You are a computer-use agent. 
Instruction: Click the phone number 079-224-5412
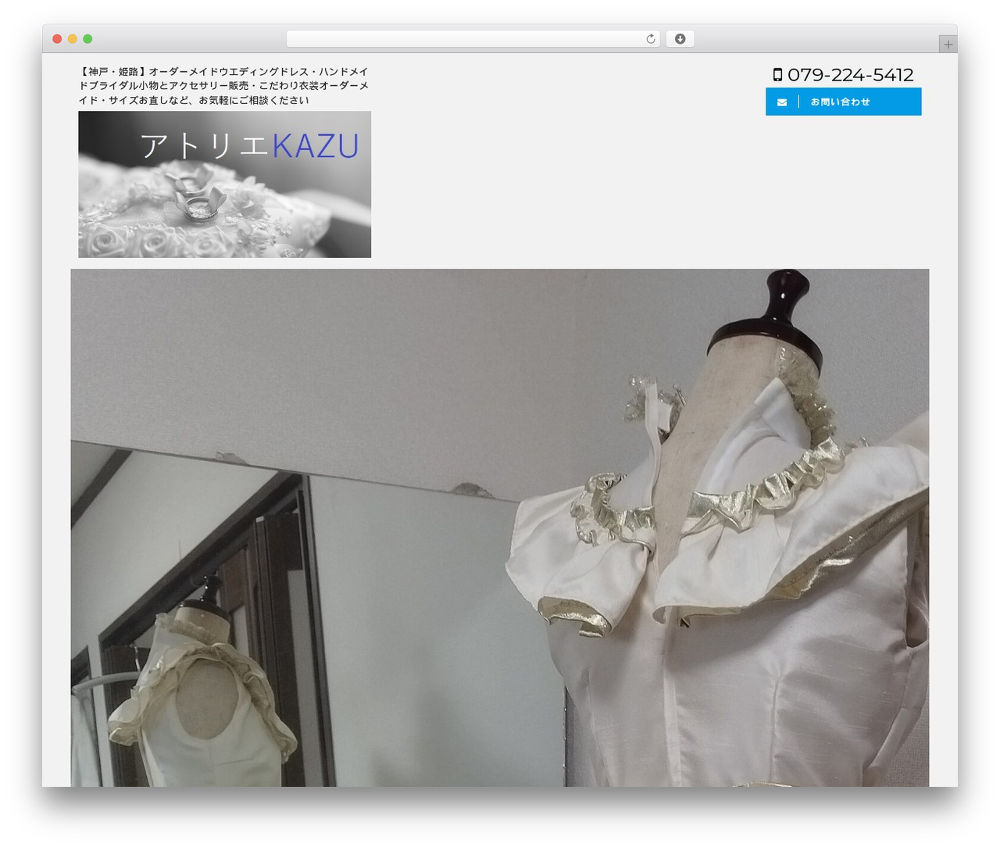[850, 75]
